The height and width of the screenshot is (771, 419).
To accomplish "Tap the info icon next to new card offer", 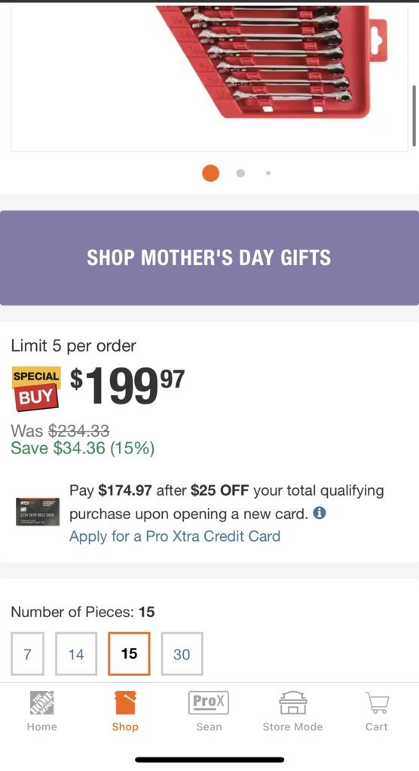I will click(x=320, y=513).
